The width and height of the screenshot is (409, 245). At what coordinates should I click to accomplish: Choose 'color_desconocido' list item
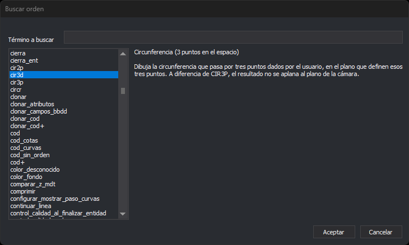click(x=64, y=169)
